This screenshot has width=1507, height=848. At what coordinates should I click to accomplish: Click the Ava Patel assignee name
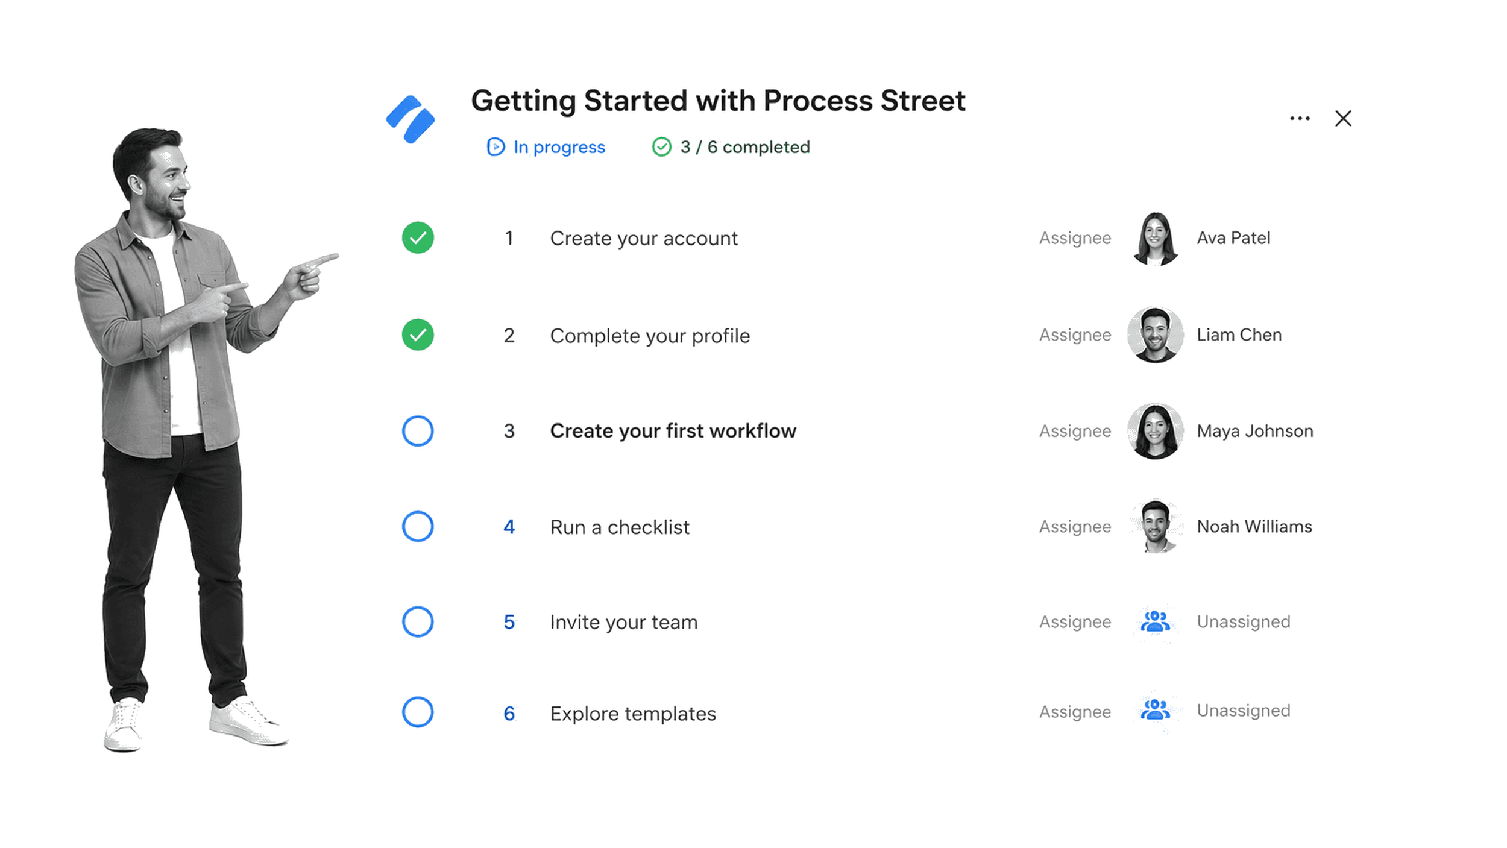1233,238
